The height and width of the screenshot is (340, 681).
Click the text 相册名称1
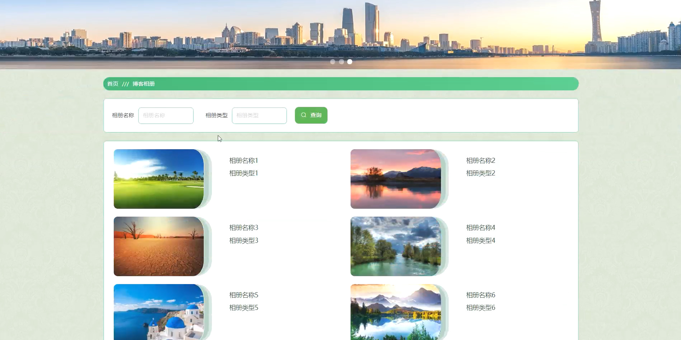[x=244, y=160]
